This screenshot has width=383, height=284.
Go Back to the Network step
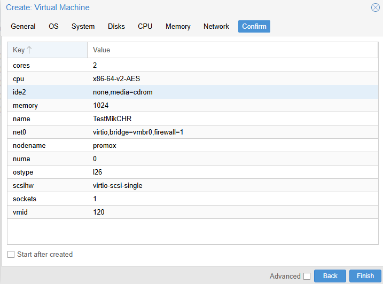point(330,276)
